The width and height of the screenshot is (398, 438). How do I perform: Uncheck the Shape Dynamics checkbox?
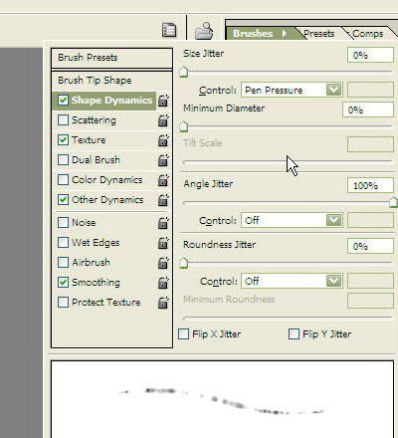pos(63,100)
